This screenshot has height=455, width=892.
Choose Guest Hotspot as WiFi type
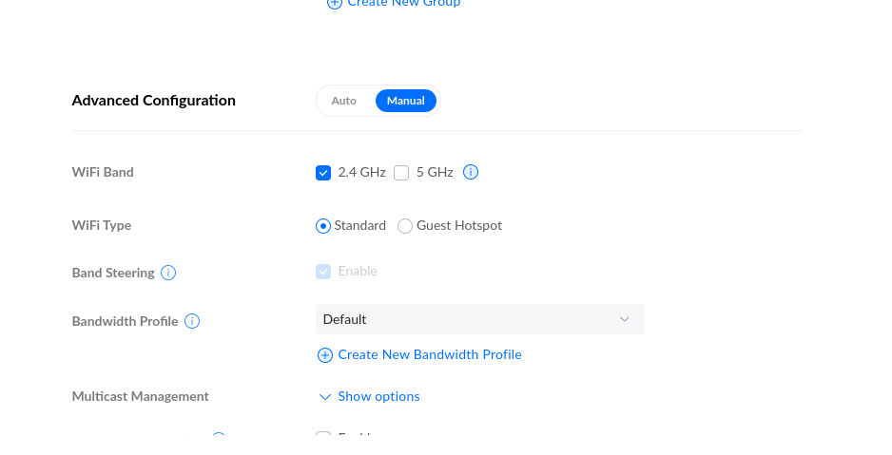pos(405,226)
